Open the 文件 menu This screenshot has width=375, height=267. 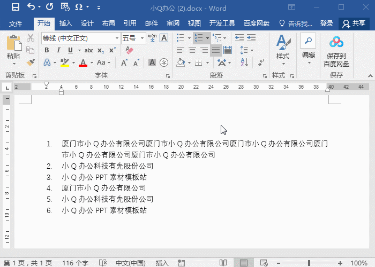tap(16, 23)
